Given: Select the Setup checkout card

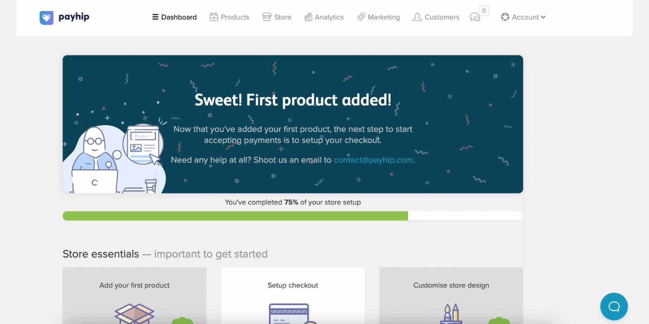Looking at the screenshot, I should pos(293,295).
